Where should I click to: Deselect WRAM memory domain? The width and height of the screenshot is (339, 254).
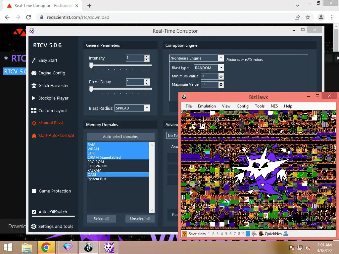(118, 149)
